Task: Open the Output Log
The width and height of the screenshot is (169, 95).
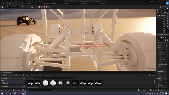Action: (x=16, y=90)
